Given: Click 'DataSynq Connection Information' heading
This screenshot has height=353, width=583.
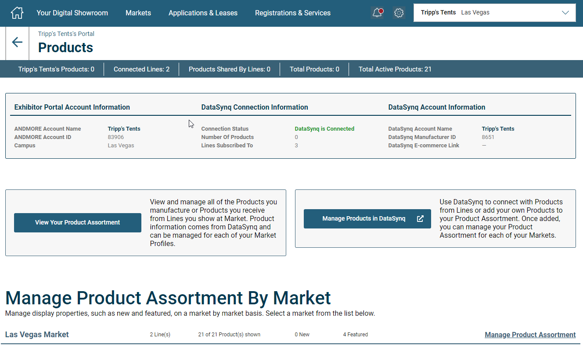Looking at the screenshot, I should pos(255,107).
